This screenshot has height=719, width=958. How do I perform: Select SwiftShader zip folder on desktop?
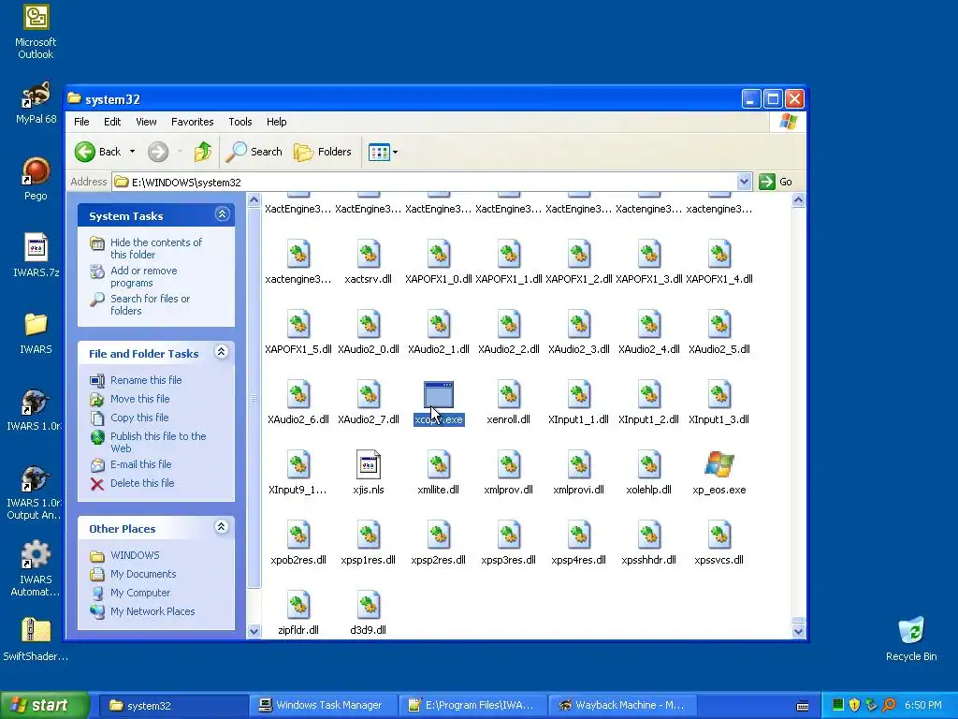coord(36,631)
